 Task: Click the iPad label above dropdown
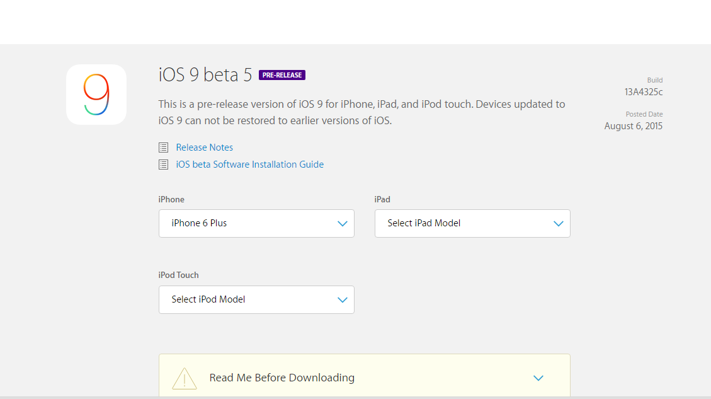(382, 199)
